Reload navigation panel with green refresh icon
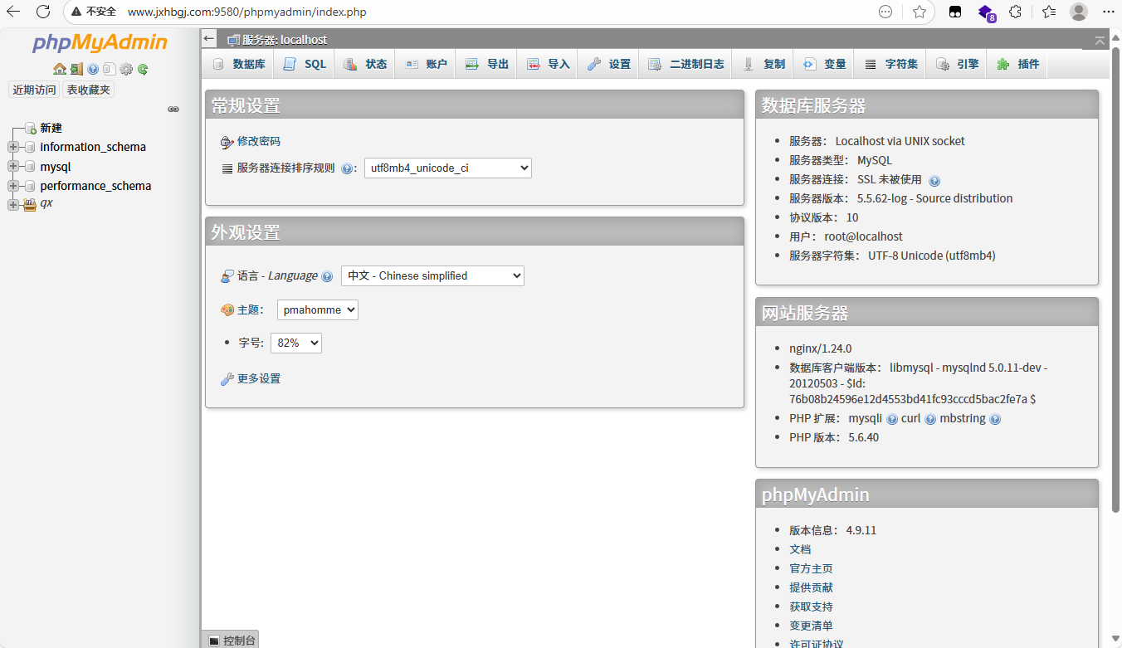This screenshot has height=648, width=1122. tap(143, 70)
